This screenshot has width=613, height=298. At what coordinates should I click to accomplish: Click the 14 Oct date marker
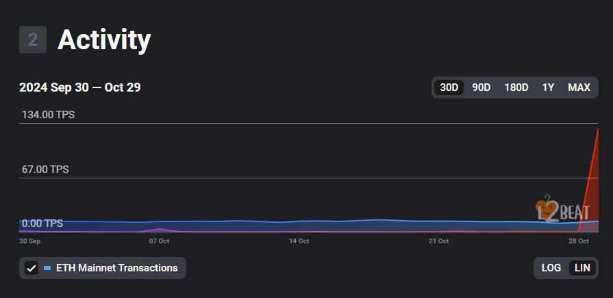299,241
